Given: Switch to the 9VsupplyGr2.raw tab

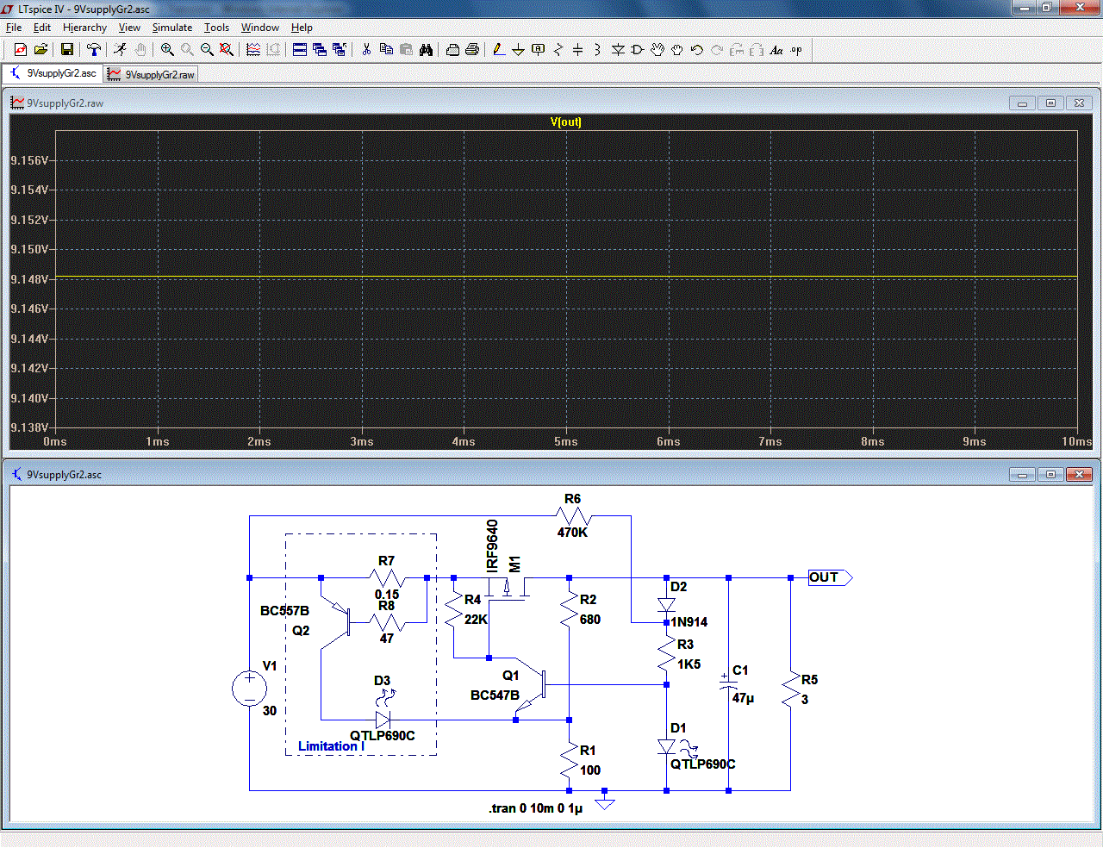Looking at the screenshot, I should (x=152, y=74).
